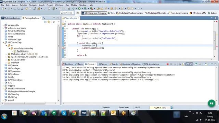Click the green Hangouts quote floating icon

pyautogui.click(x=211, y=103)
